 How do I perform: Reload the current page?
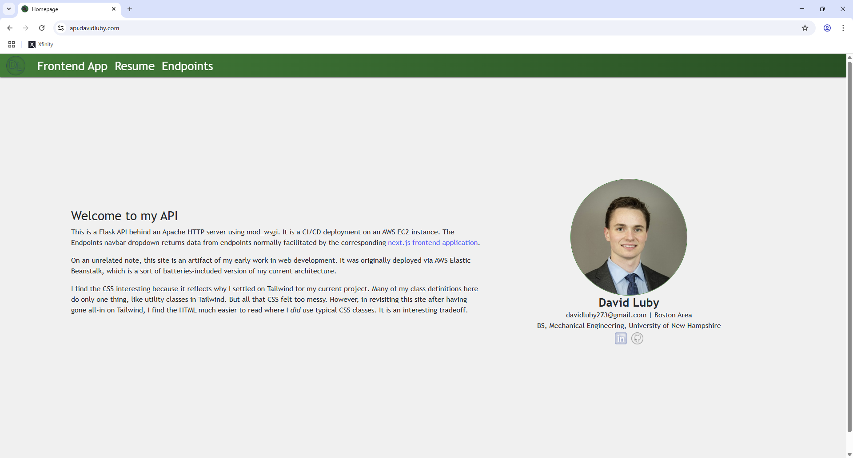click(42, 28)
